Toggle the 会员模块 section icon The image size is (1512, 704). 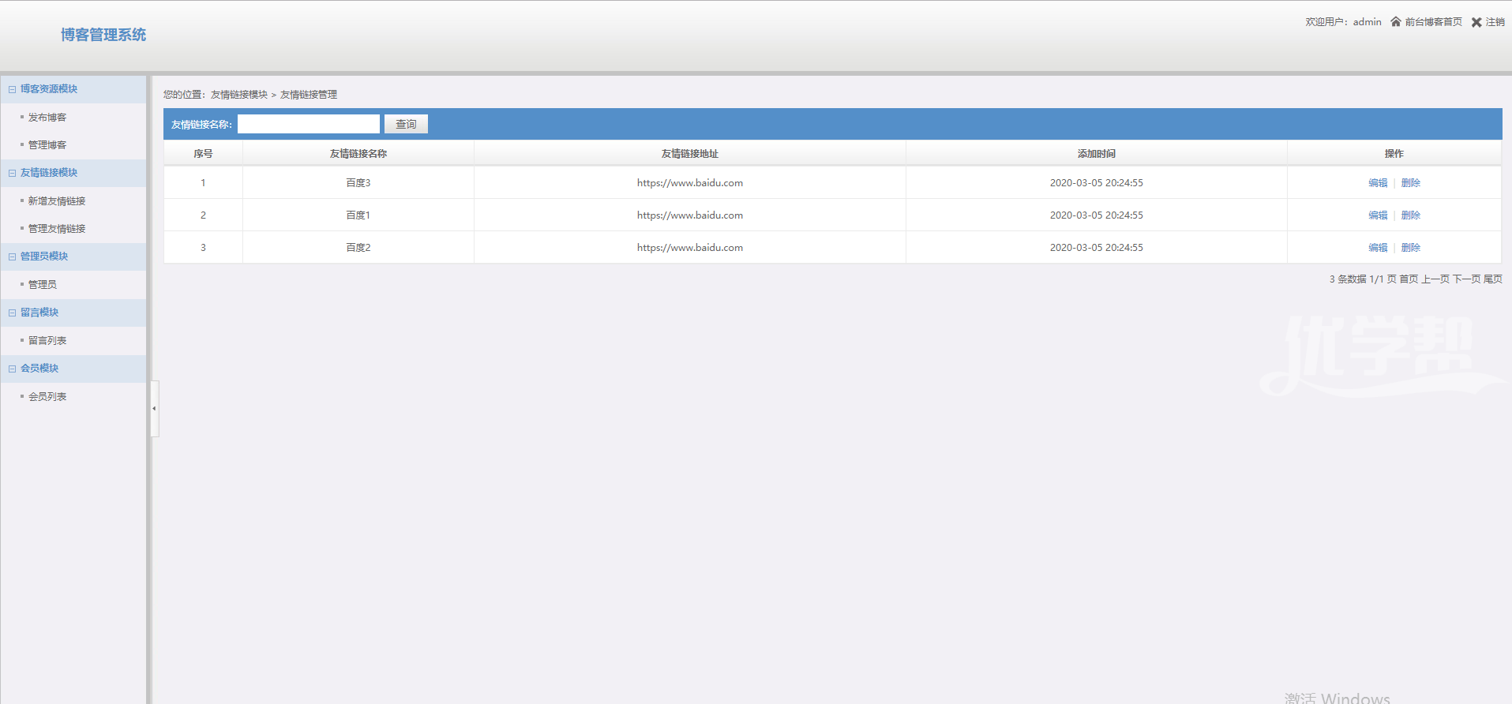(x=12, y=369)
